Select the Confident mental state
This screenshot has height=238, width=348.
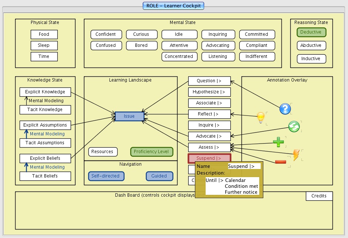(105, 34)
